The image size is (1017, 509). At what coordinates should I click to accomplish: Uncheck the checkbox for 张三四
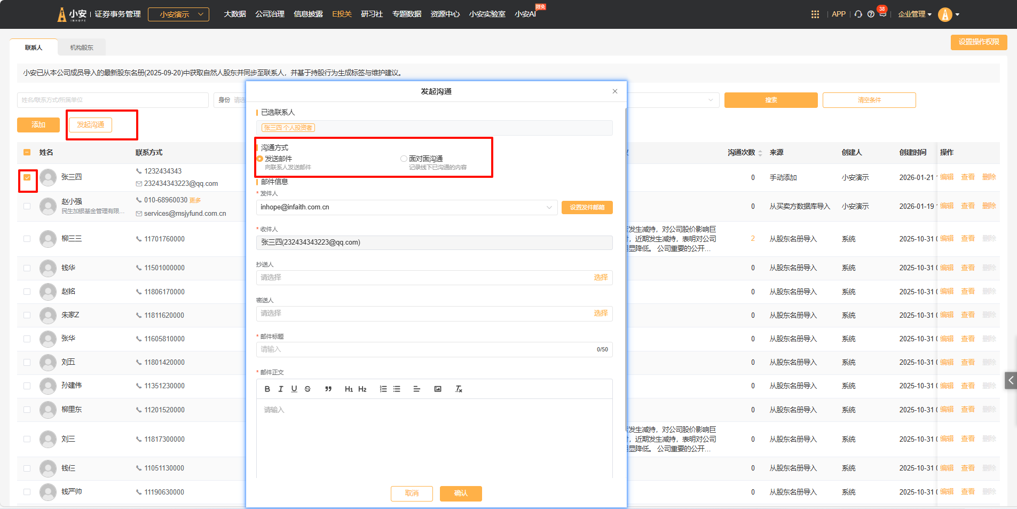pyautogui.click(x=27, y=177)
